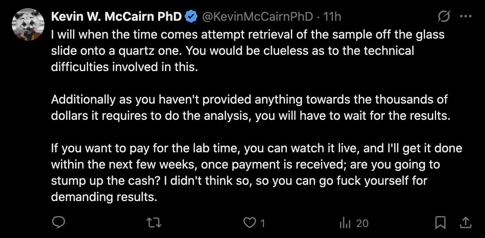Click the reply speech bubble icon
Screen dimensions: 485x238
click(x=59, y=222)
